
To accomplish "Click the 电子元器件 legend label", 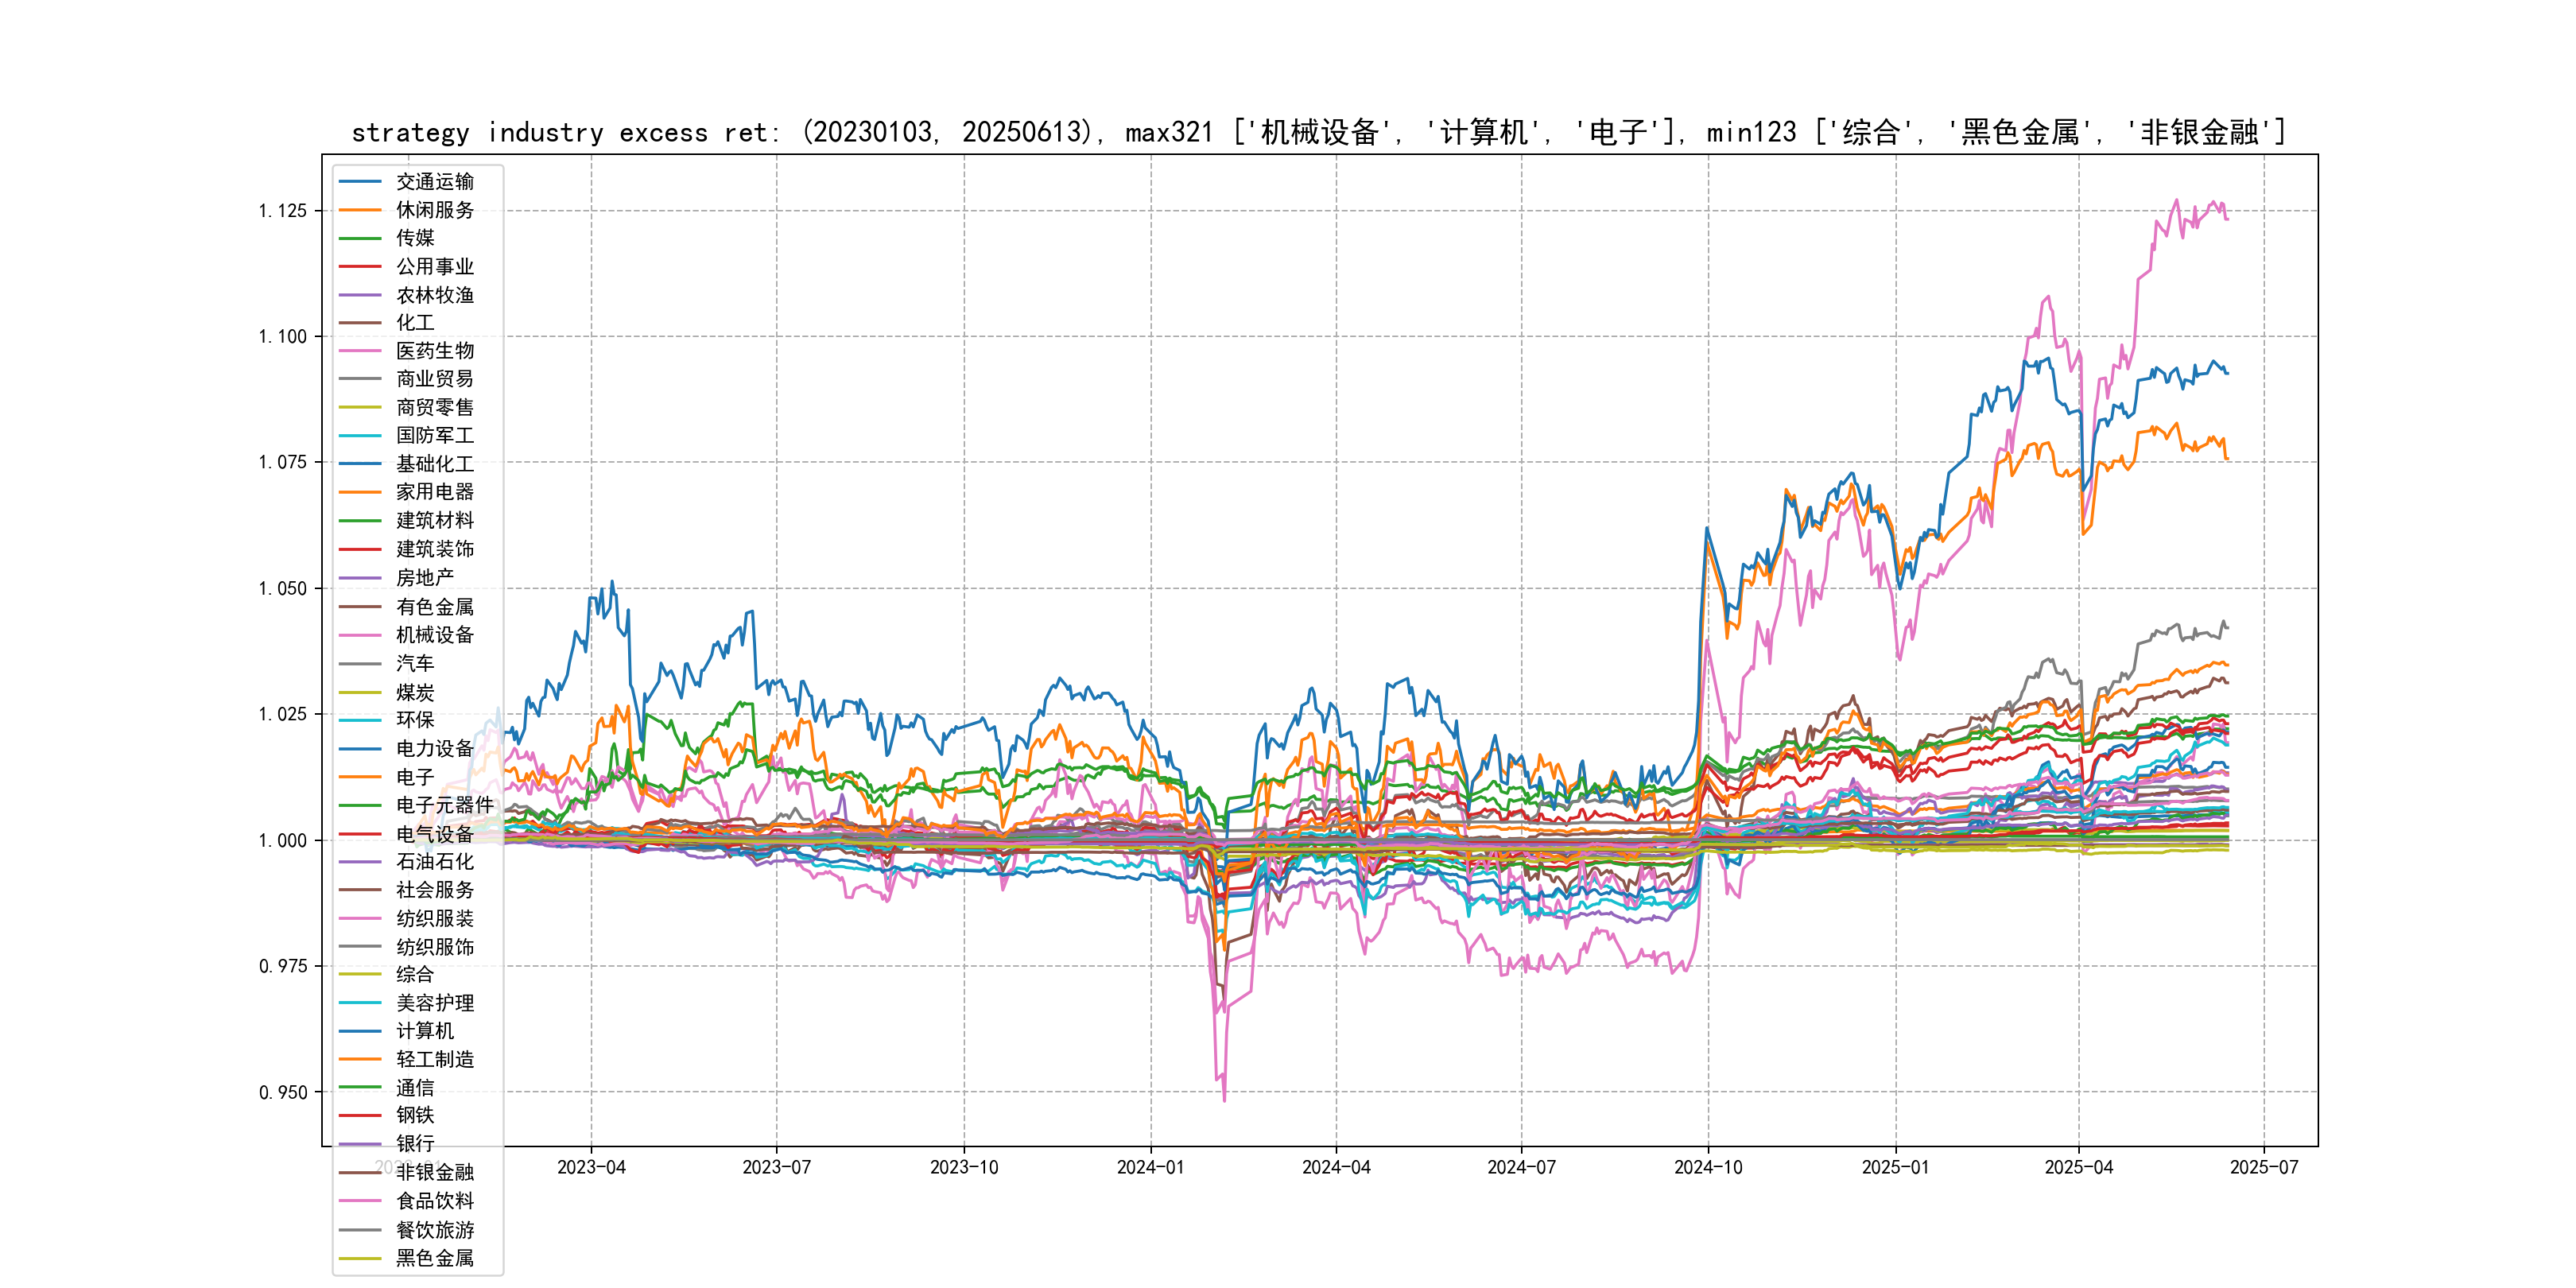I will click(x=444, y=805).
